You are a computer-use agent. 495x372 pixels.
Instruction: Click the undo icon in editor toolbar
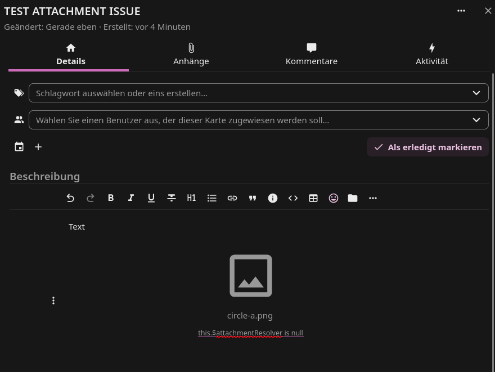70,198
